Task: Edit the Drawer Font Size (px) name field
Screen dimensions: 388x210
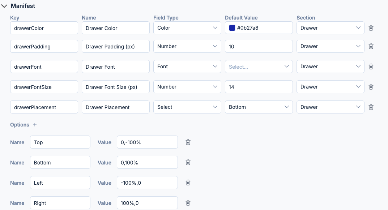Action: pos(116,87)
